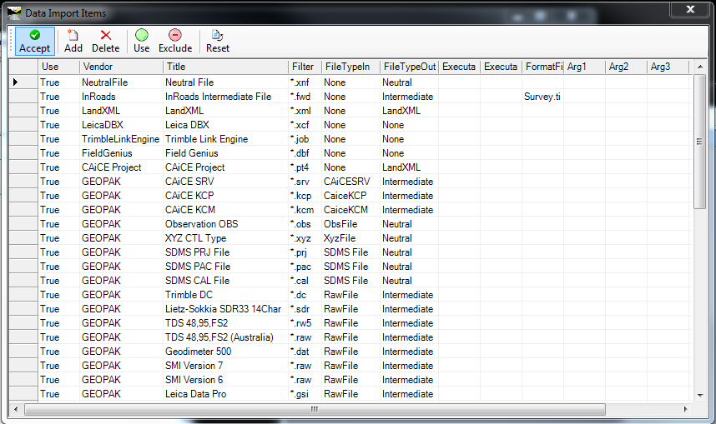Click the *.job filter cell
The width and height of the screenshot is (716, 424).
pos(305,138)
